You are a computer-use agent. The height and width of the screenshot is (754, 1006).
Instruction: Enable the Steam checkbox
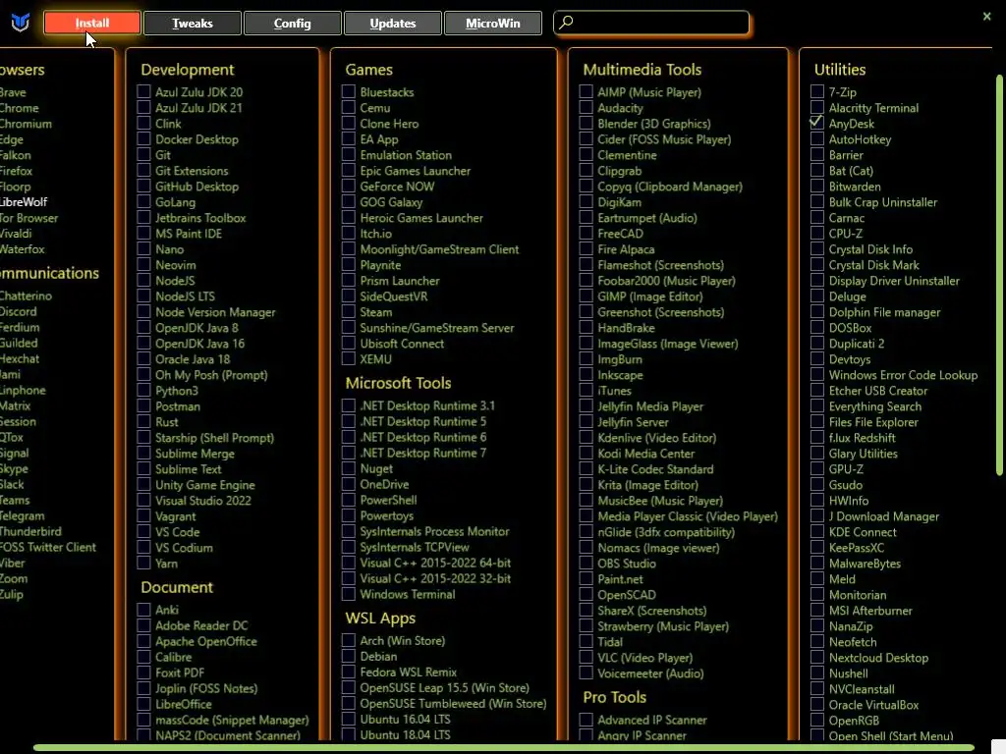coord(349,311)
